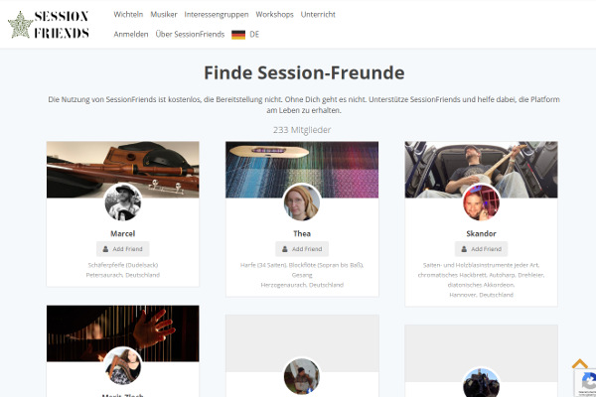Open Thea's round profile avatar

click(x=302, y=202)
